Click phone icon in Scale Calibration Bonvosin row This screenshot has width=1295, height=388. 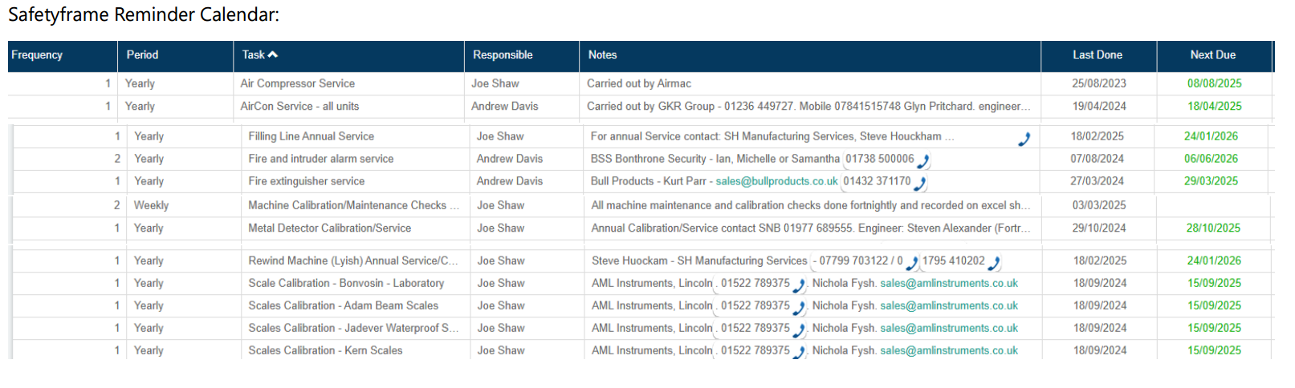coord(799,285)
